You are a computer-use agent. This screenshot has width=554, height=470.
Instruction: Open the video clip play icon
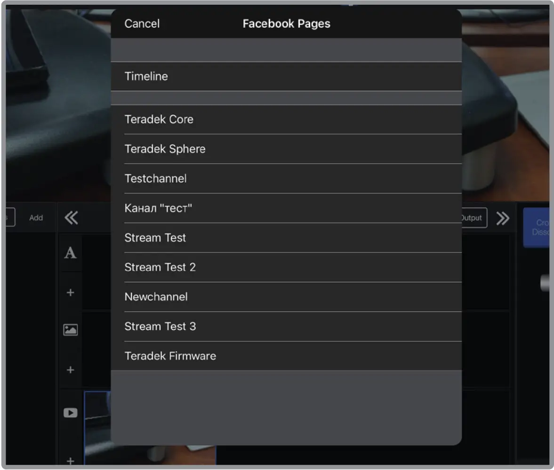click(x=70, y=413)
